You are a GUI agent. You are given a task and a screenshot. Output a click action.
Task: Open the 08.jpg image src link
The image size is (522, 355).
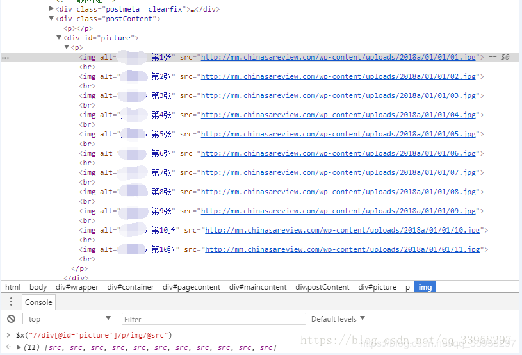tap(338, 192)
